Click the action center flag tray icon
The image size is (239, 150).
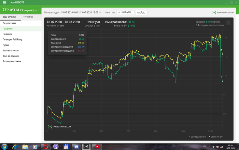217,147
